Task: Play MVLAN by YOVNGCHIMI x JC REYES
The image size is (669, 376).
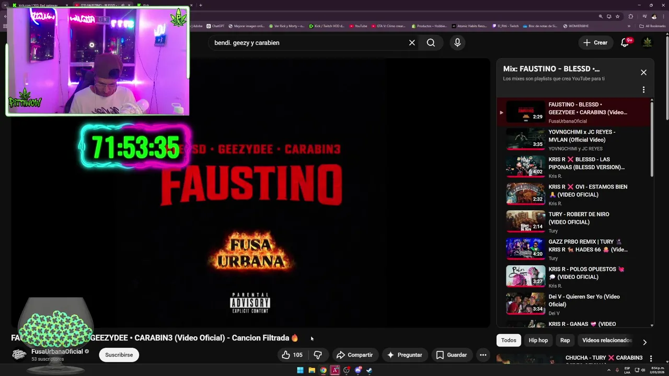Action: point(573,139)
